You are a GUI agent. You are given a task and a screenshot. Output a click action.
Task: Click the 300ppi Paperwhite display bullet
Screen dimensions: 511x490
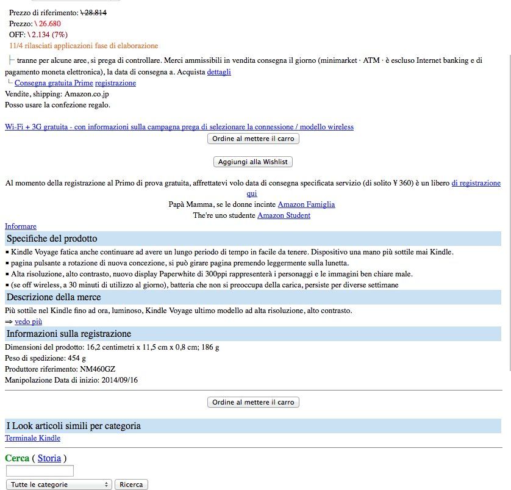209,274
